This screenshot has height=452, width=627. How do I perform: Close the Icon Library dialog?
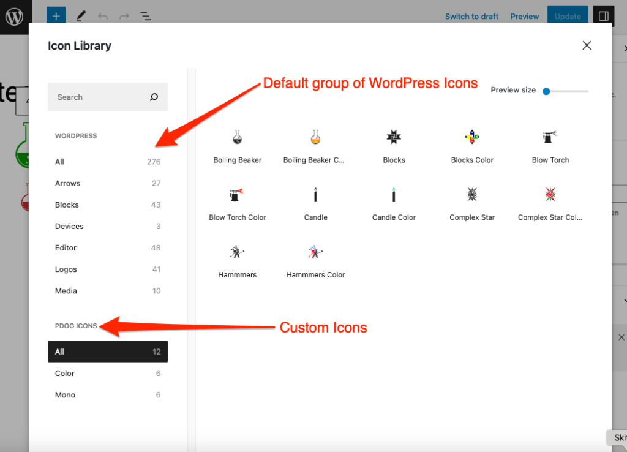coord(587,45)
